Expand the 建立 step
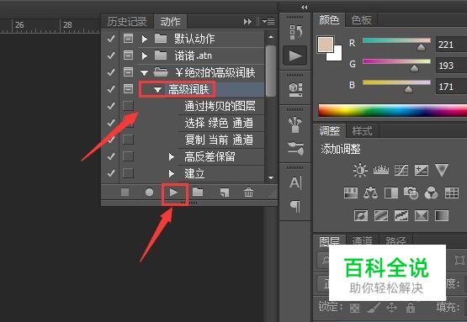The height and width of the screenshot is (322, 467). (172, 173)
